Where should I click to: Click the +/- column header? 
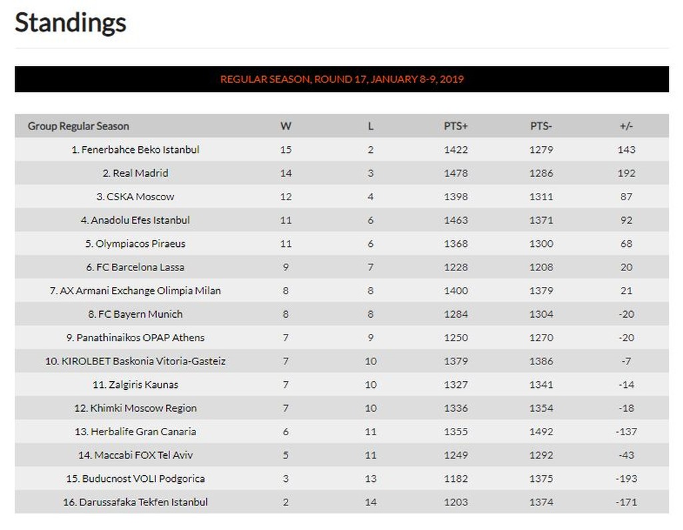(x=626, y=126)
